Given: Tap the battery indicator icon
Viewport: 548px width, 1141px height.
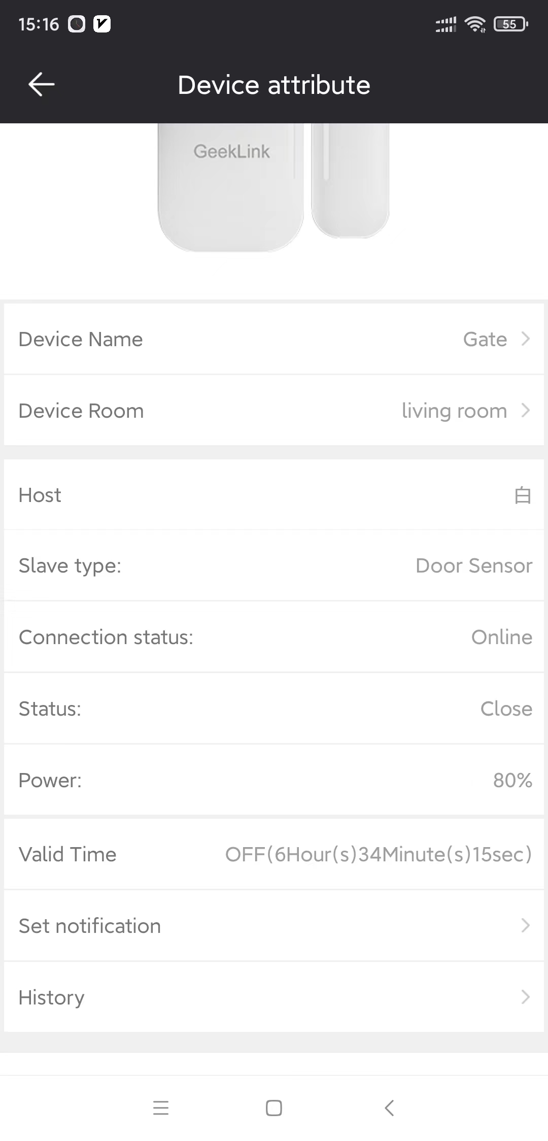Looking at the screenshot, I should (511, 24).
